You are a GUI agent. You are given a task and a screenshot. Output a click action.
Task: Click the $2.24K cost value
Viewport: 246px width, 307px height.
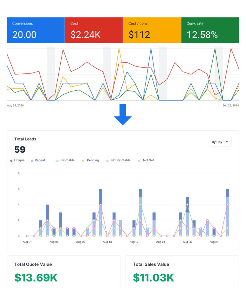click(86, 35)
